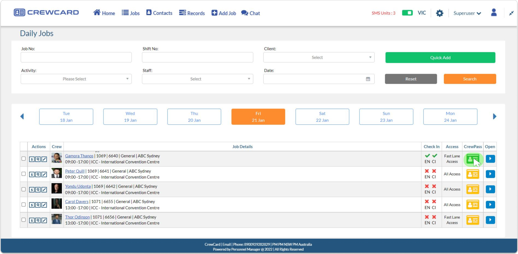Viewport: 518px width, 254px height.
Task: Toggle the green switch beside VIC
Action: point(407,13)
